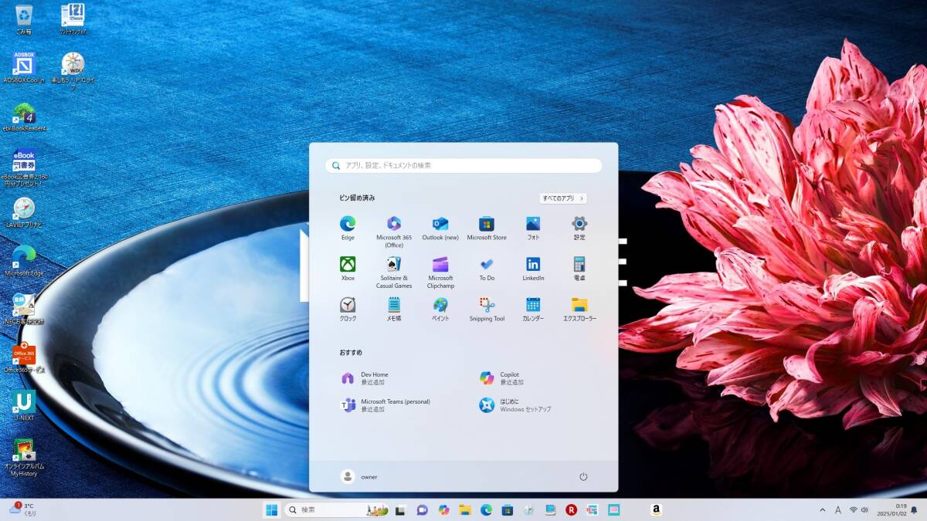This screenshot has height=521, width=927.
Task: Select the eBook図書券 desktop shortcut
Action: [x=24, y=167]
